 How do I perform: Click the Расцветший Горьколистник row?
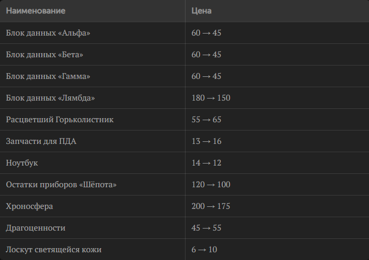tap(60, 120)
